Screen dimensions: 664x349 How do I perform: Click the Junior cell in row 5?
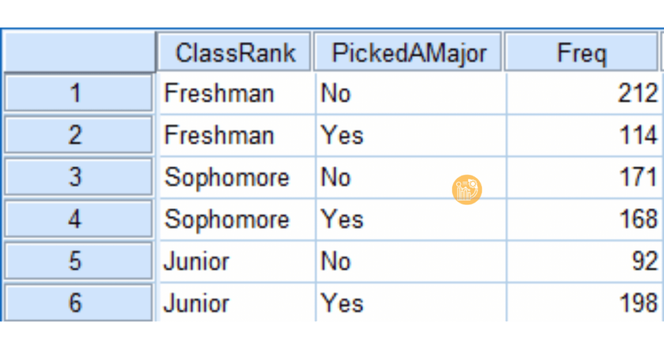coord(197,261)
